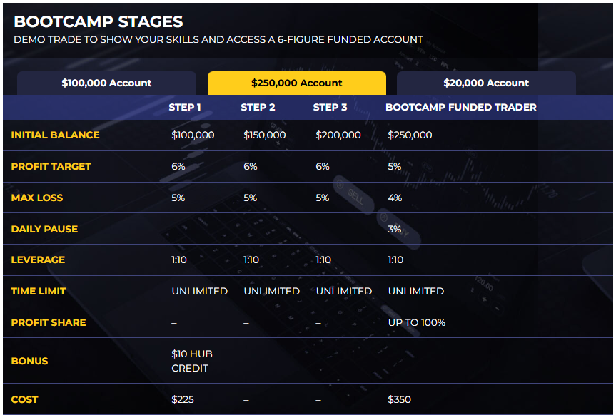This screenshot has height=420, width=616.
Task: Click the Time Limit row label
Action: tap(39, 291)
